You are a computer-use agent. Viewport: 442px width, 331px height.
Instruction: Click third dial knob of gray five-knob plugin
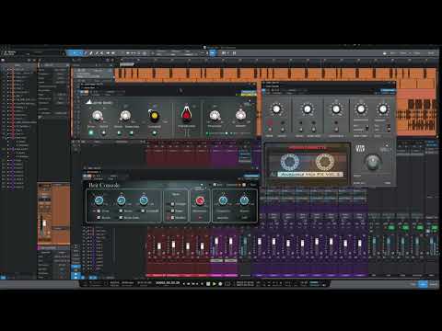pos(336,108)
